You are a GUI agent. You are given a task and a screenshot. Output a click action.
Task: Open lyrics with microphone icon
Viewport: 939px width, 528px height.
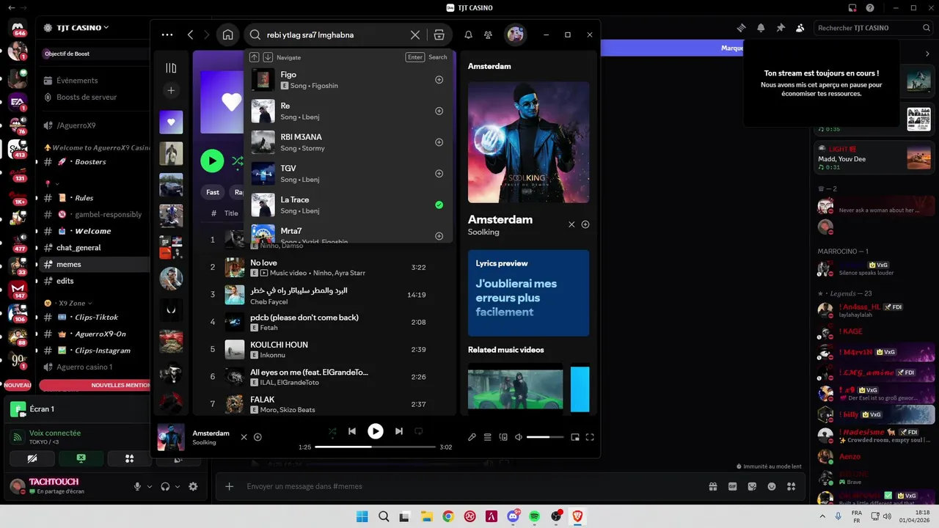[x=472, y=437]
